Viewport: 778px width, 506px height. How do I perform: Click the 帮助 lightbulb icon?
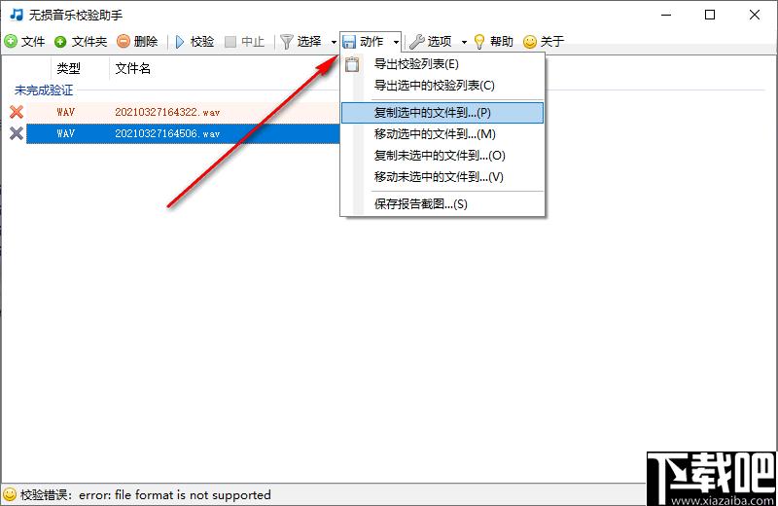(479, 42)
